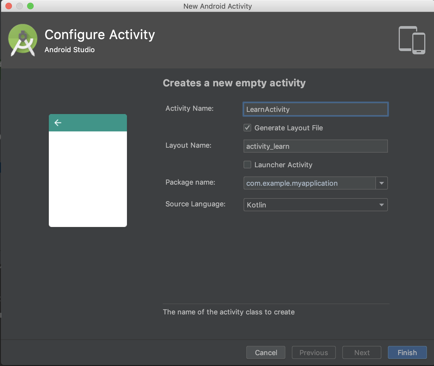
Task: Click the green maximize window button
Action: (30, 6)
